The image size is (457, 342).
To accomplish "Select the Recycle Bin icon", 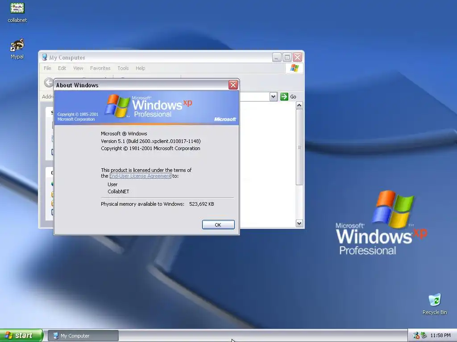I will (435, 304).
